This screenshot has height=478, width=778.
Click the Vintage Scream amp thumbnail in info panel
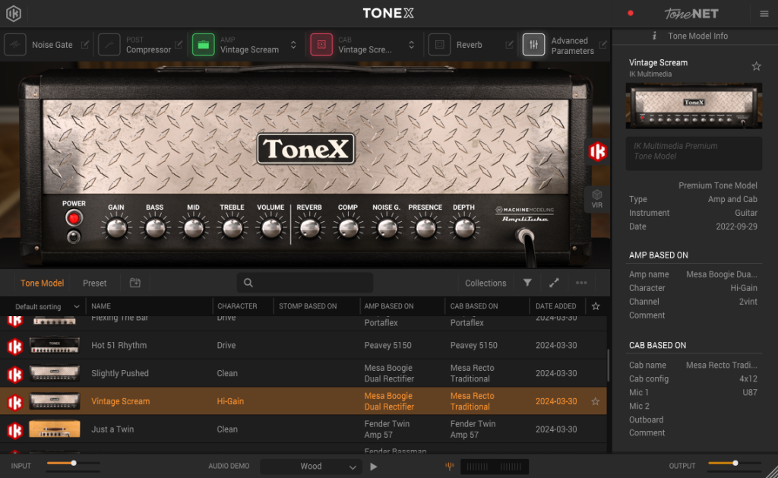pos(694,106)
